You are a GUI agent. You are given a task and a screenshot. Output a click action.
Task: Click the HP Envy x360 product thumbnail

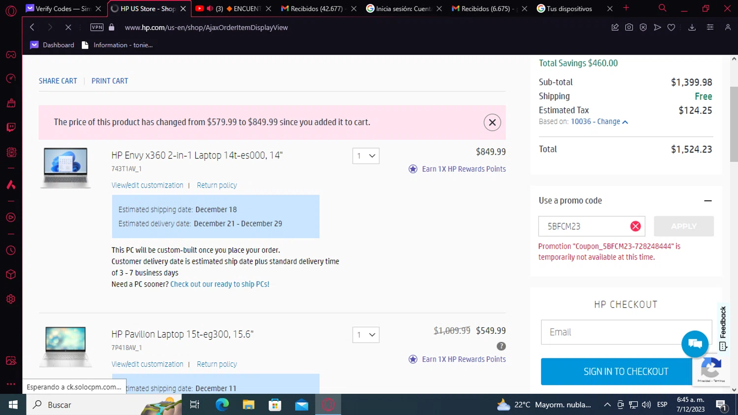65,167
